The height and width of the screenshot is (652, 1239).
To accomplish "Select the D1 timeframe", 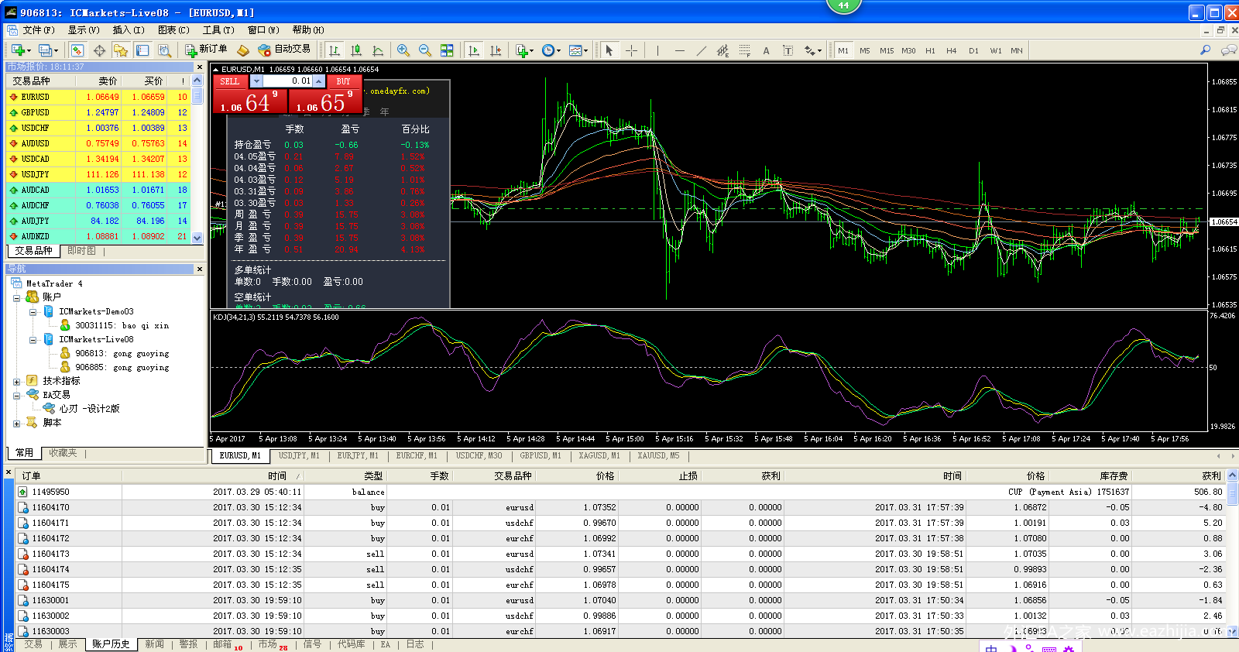I will [x=973, y=50].
